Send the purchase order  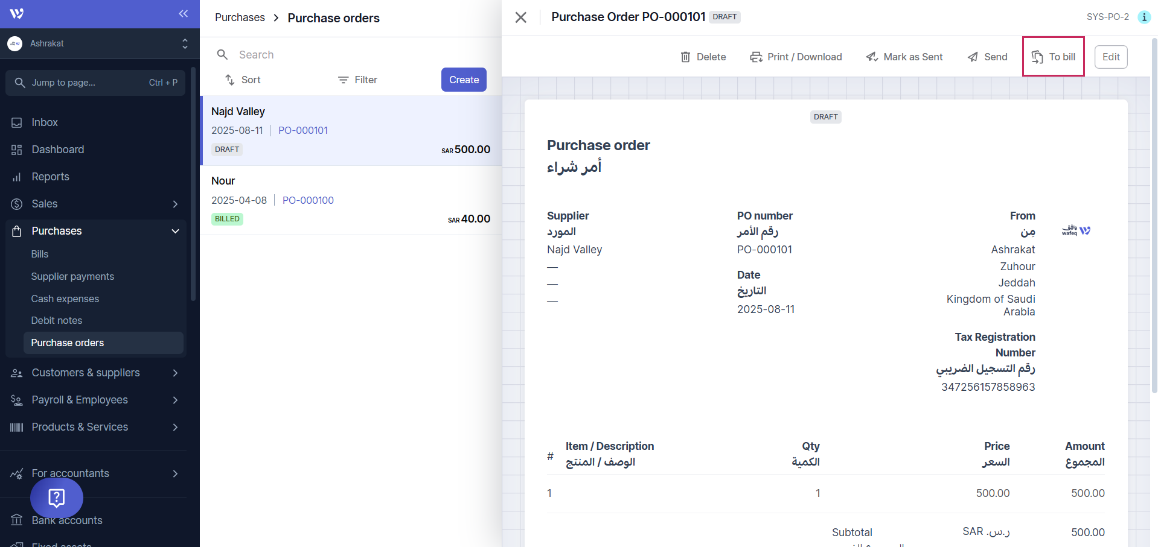(987, 57)
